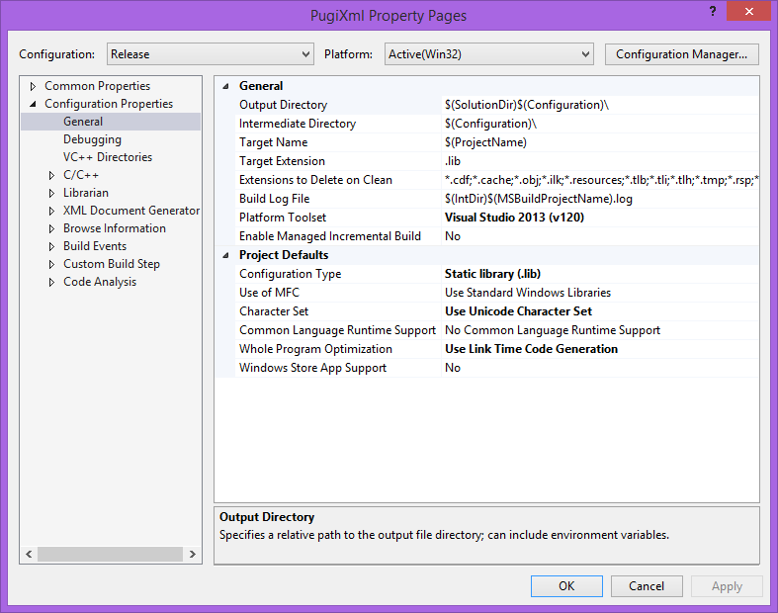Select the Static library (.lib) value
The height and width of the screenshot is (613, 778).
pos(600,274)
